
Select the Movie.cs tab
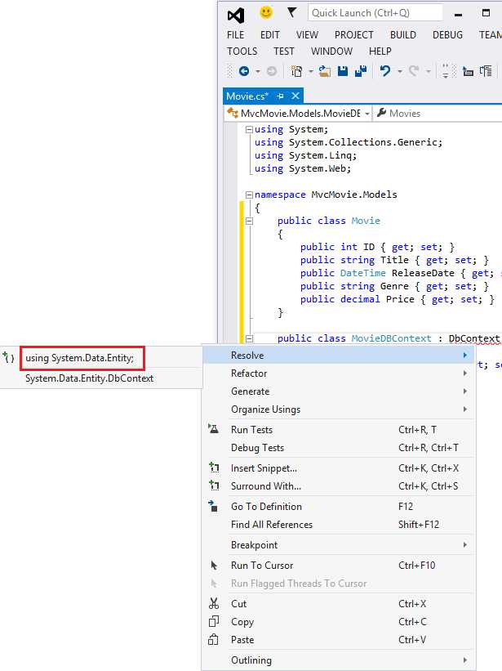pos(247,96)
